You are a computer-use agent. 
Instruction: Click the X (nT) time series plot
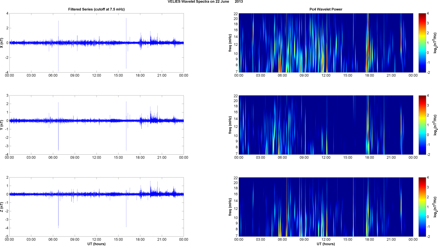click(96, 43)
